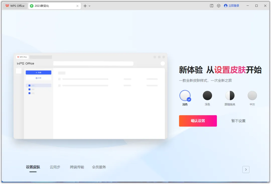Open the cube app center icon
This screenshot has width=271, height=184.
(x=219, y=6)
